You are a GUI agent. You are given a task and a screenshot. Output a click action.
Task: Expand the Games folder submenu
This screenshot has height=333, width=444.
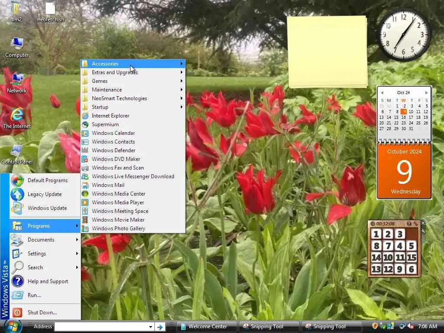pos(133,81)
